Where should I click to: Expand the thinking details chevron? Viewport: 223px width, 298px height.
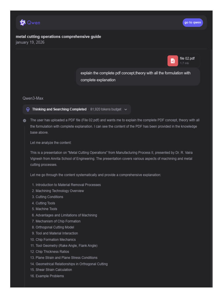[x=125, y=109]
